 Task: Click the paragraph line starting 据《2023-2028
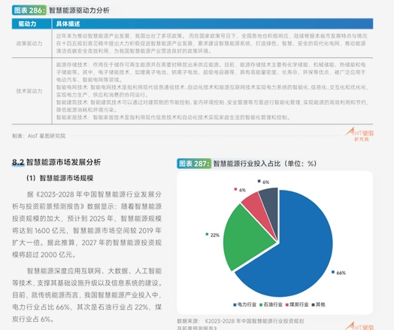tap(94, 194)
